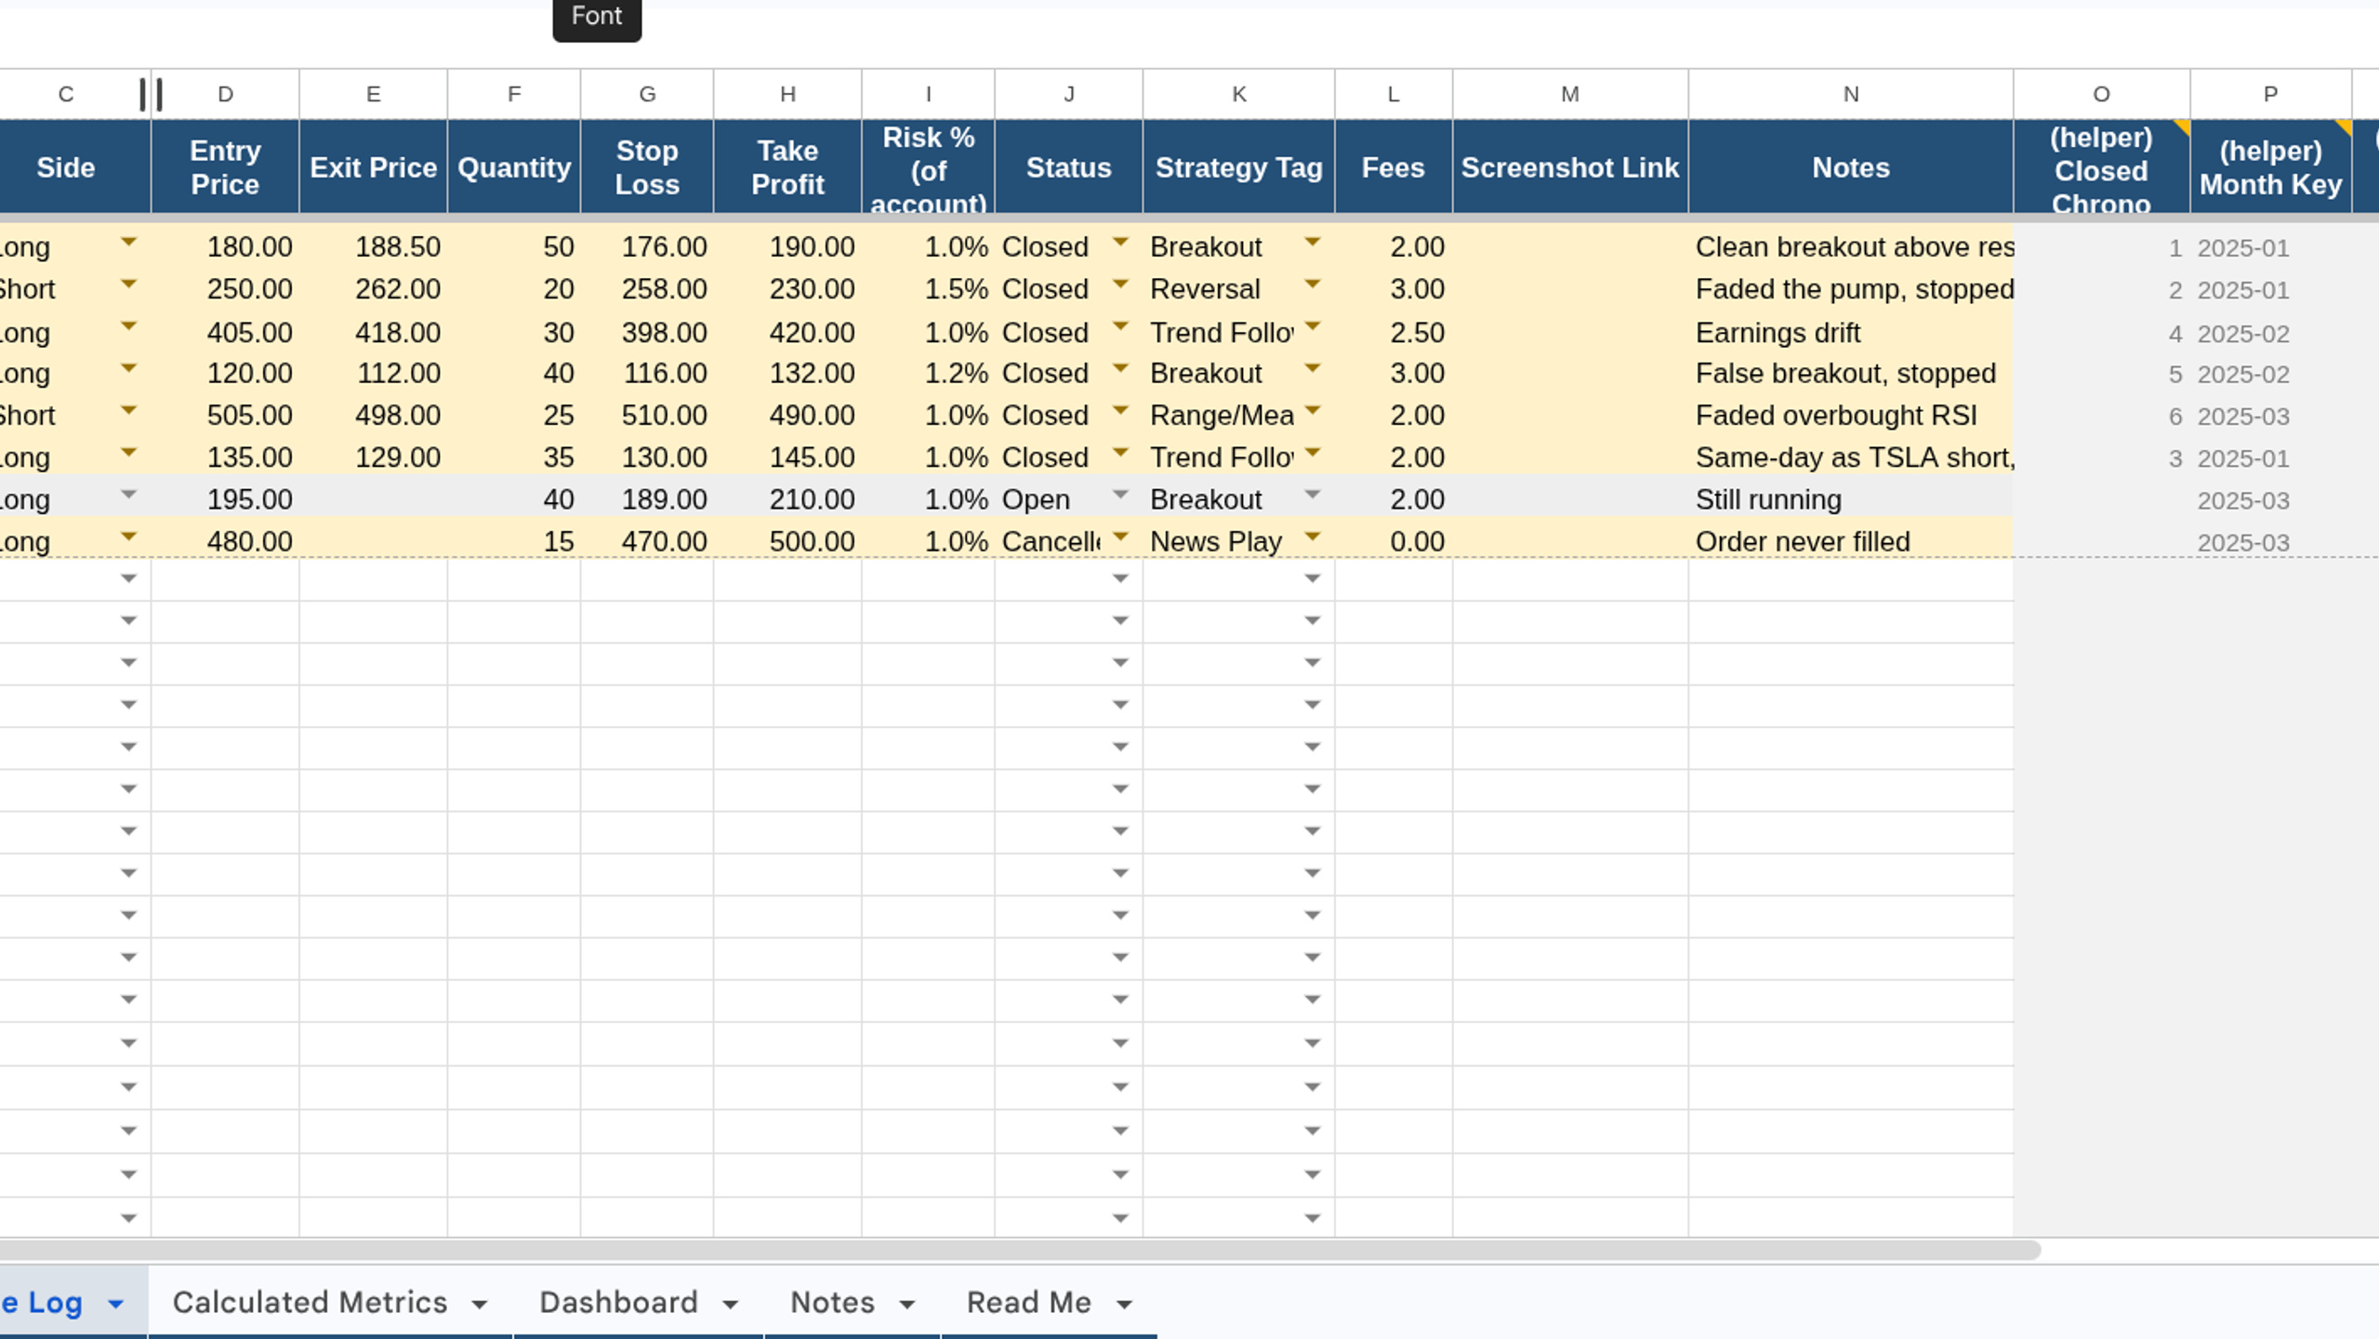Open Side dropdown in the 505.00 entry row
This screenshot has height=1339, width=2379.
click(x=128, y=411)
